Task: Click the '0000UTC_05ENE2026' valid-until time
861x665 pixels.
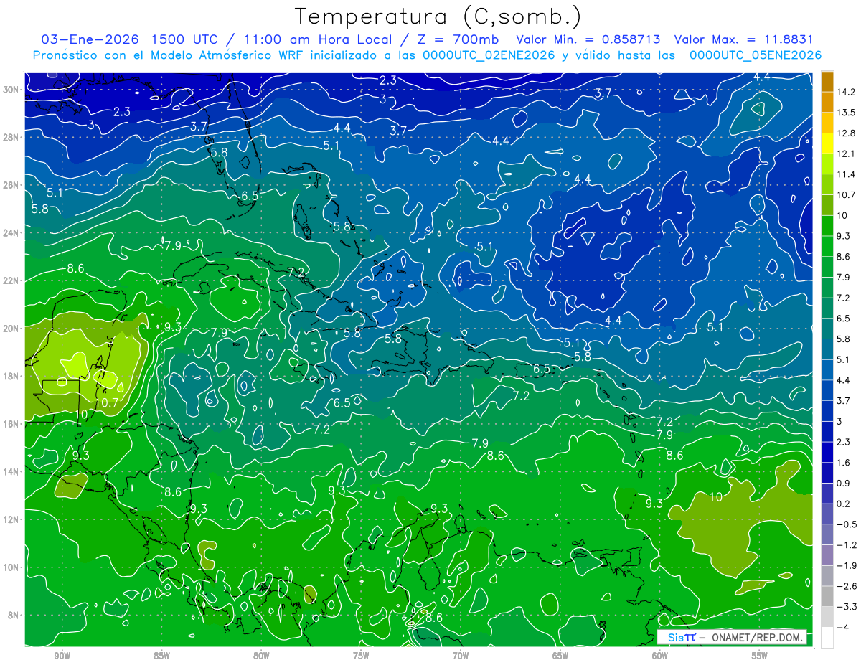Action: [x=755, y=55]
